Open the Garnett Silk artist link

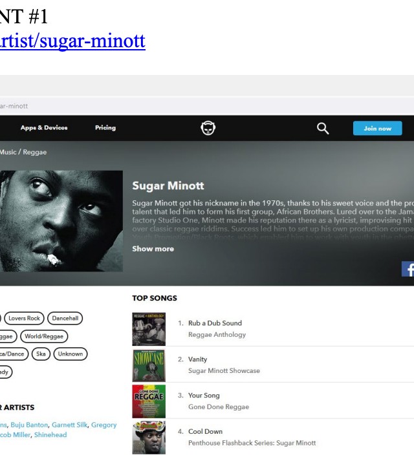pyautogui.click(x=69, y=425)
